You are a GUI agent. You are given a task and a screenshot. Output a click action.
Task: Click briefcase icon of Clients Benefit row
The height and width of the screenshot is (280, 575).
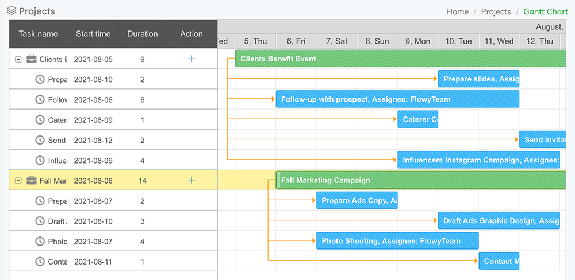point(32,59)
